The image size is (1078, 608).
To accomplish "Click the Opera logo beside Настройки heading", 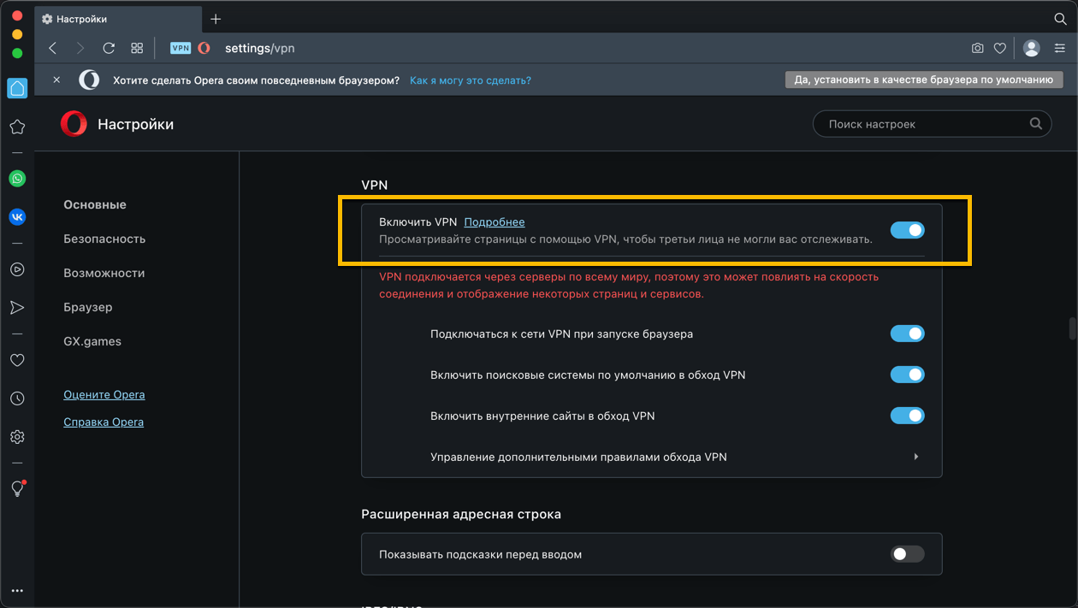I will pyautogui.click(x=74, y=124).
